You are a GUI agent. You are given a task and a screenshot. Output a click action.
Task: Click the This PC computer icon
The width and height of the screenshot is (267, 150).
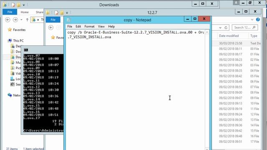click(x=10, y=40)
